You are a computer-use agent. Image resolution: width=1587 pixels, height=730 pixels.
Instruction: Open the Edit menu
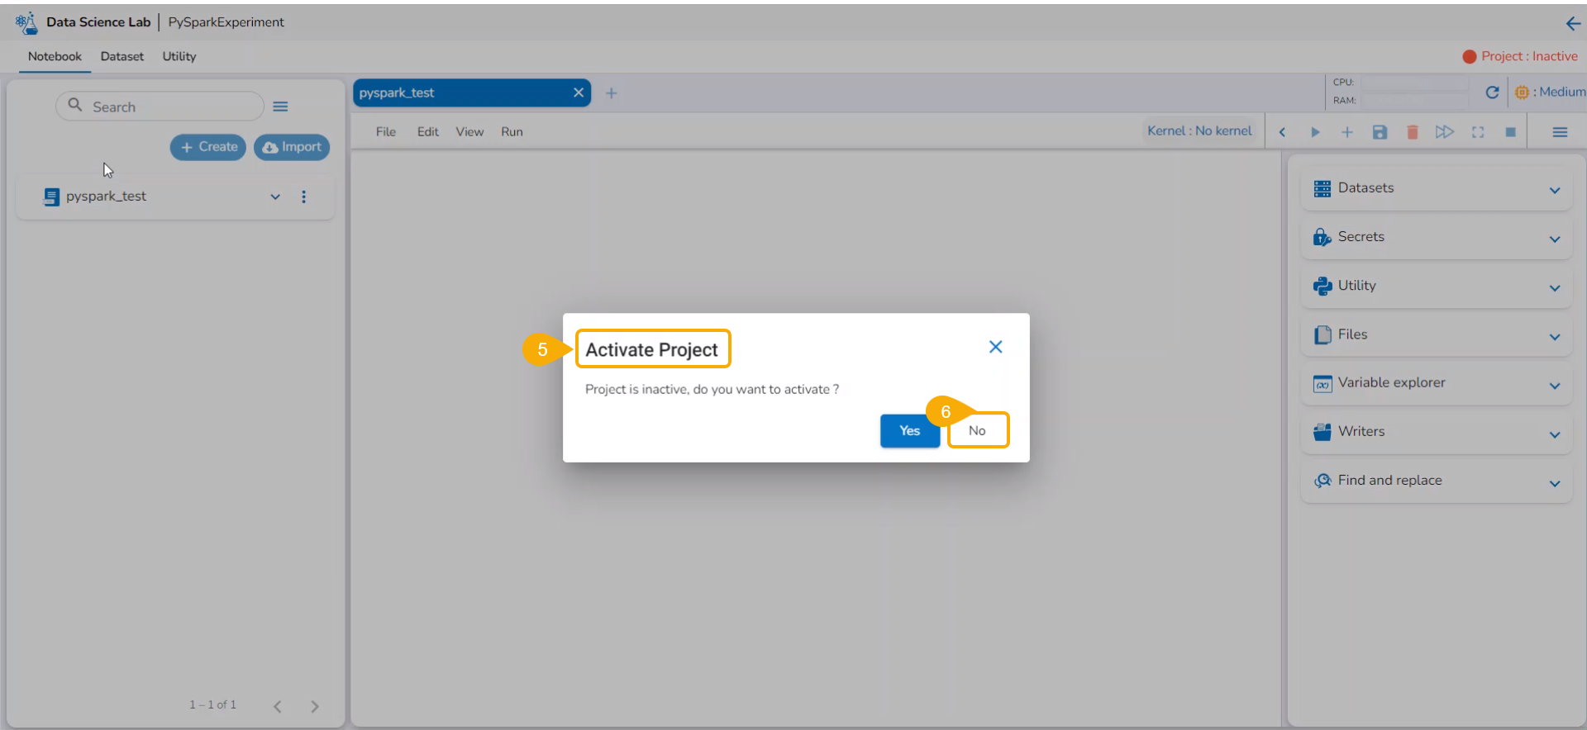[x=428, y=132]
